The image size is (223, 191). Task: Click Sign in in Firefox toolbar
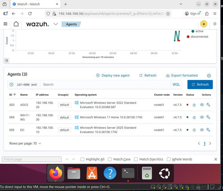(193, 14)
